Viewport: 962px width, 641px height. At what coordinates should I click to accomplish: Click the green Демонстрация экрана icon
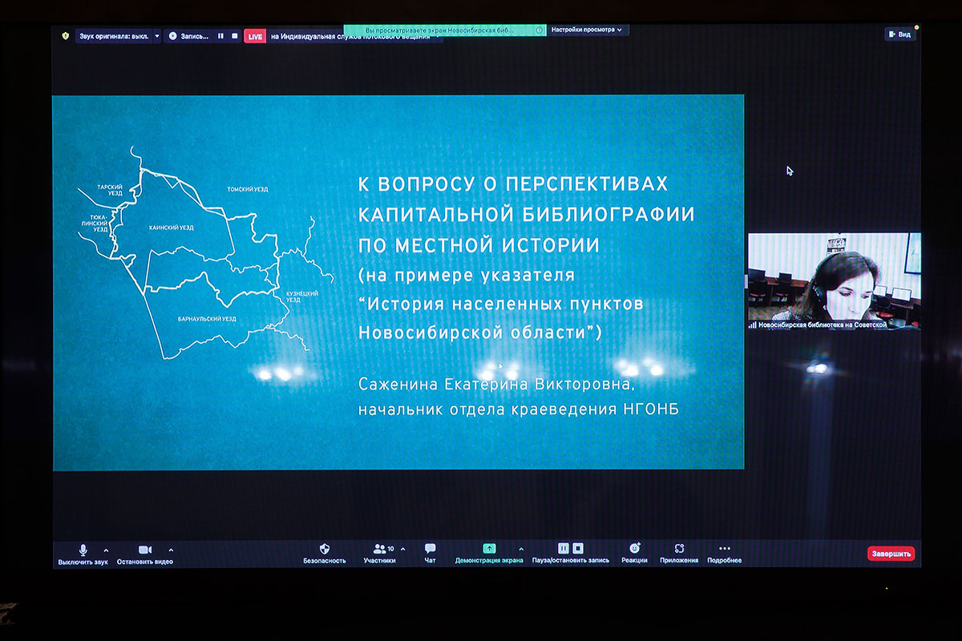point(489,549)
